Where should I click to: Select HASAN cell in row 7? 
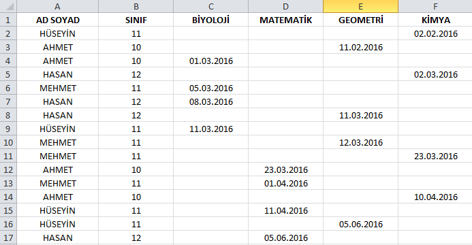click(x=57, y=101)
